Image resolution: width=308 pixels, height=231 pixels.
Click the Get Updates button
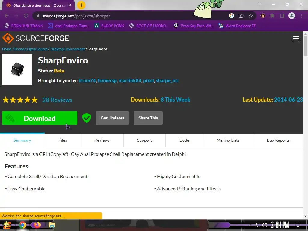pos(112,118)
